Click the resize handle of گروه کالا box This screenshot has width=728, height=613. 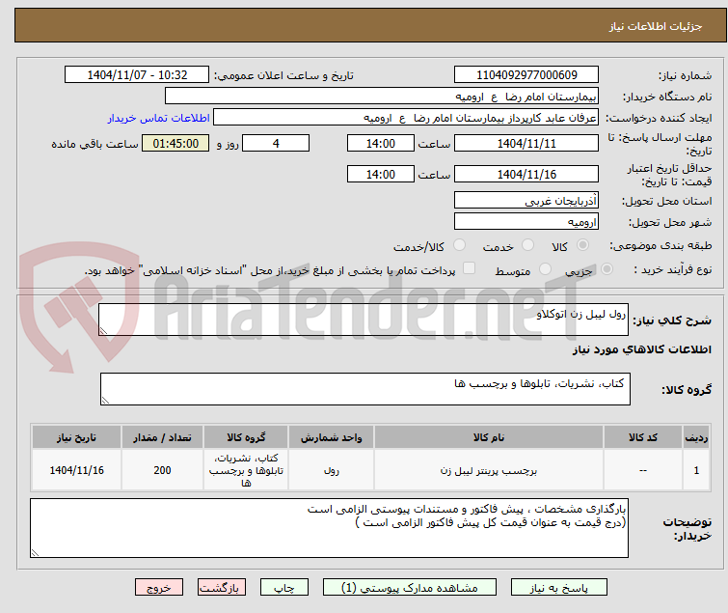point(105,401)
